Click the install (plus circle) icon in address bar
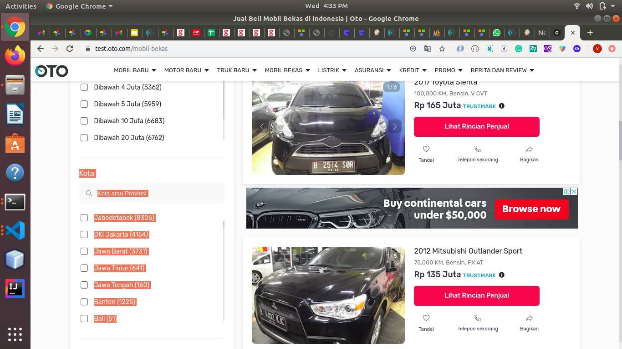This screenshot has width=622, height=349. (x=413, y=49)
